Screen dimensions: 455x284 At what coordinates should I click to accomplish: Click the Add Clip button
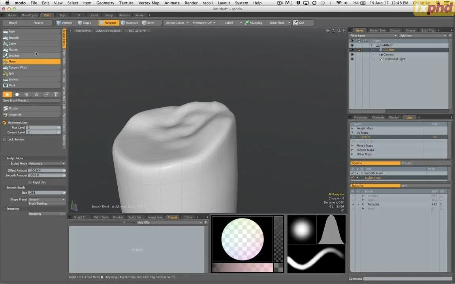coord(169,222)
